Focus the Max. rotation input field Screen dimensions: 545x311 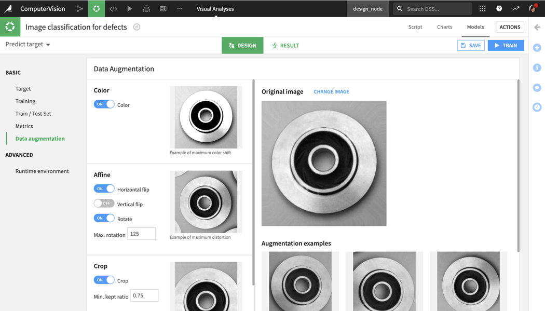click(x=142, y=234)
